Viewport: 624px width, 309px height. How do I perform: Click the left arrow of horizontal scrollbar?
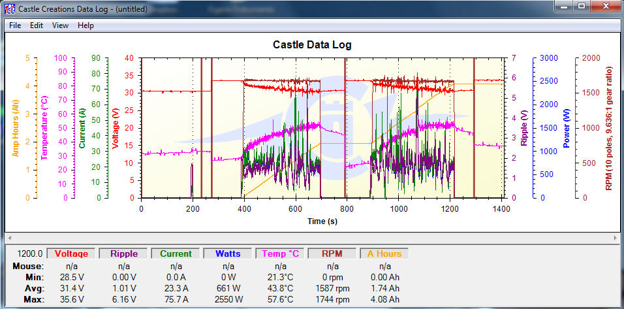click(10, 238)
